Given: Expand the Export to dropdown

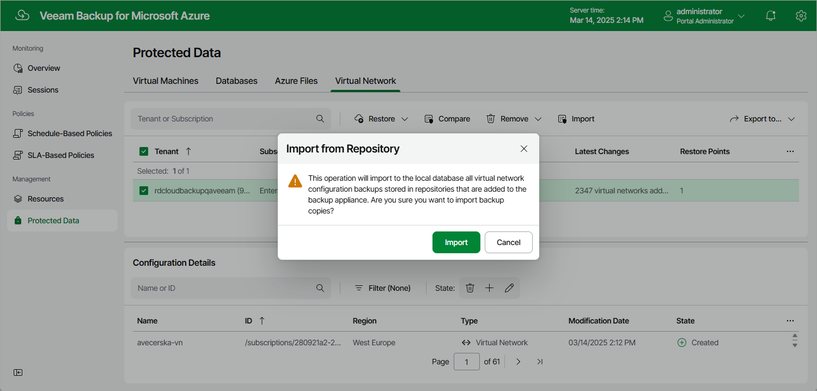Looking at the screenshot, I should pos(791,119).
